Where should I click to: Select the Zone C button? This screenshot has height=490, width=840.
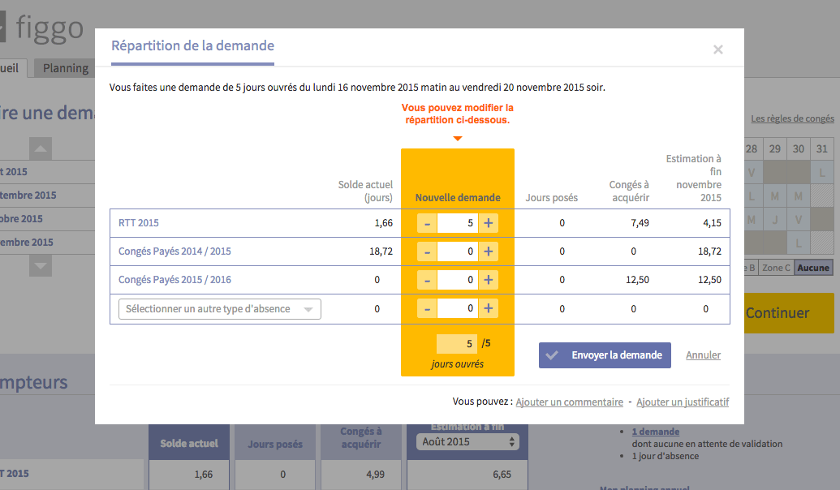776,268
